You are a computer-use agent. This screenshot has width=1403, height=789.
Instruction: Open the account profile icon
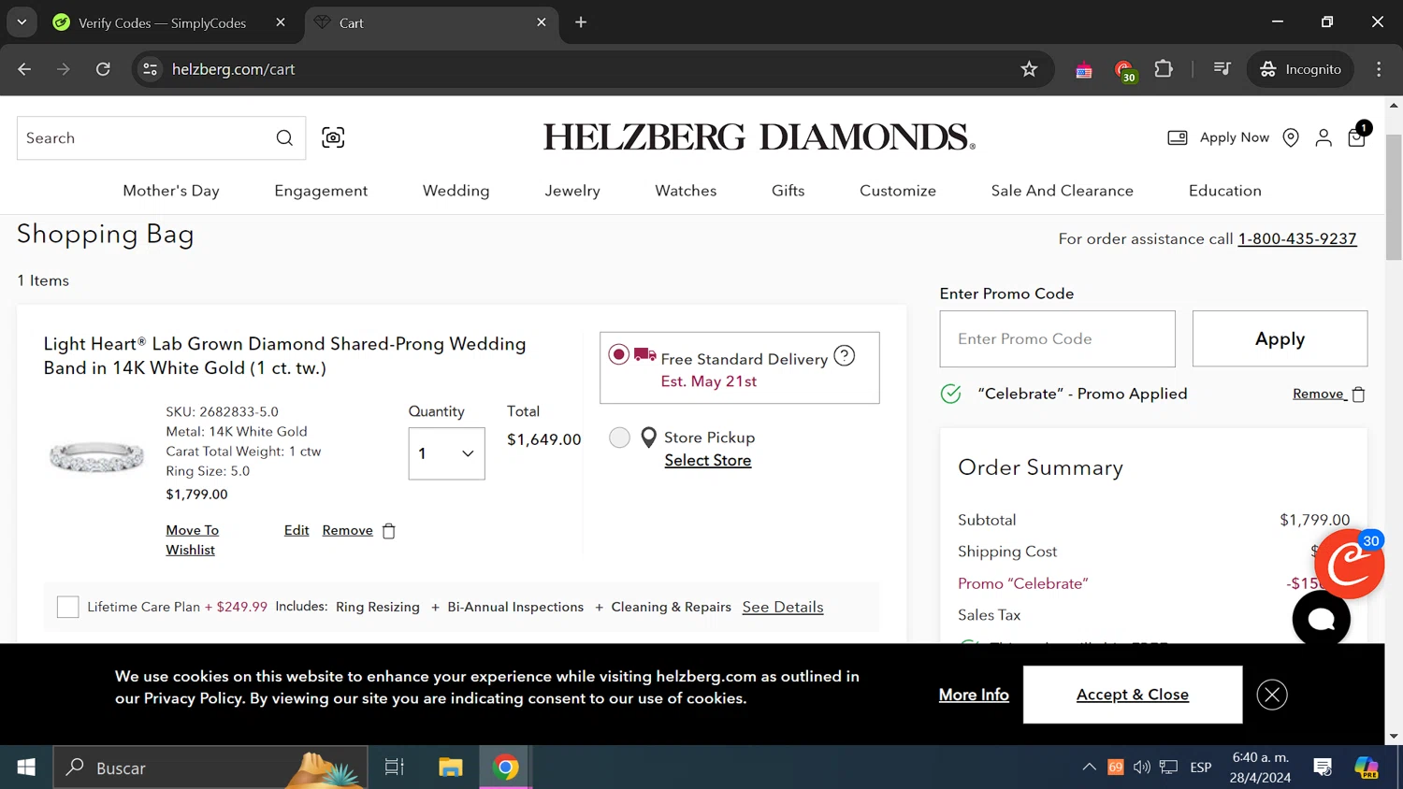pyautogui.click(x=1323, y=137)
